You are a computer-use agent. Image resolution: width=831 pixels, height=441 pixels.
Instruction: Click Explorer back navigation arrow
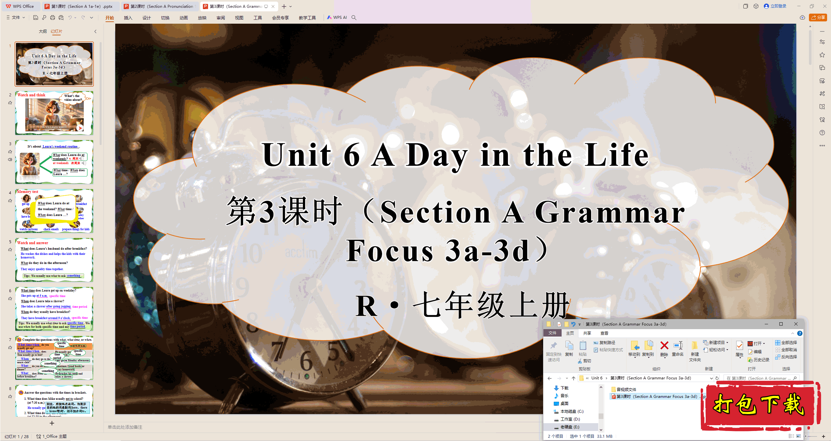550,378
